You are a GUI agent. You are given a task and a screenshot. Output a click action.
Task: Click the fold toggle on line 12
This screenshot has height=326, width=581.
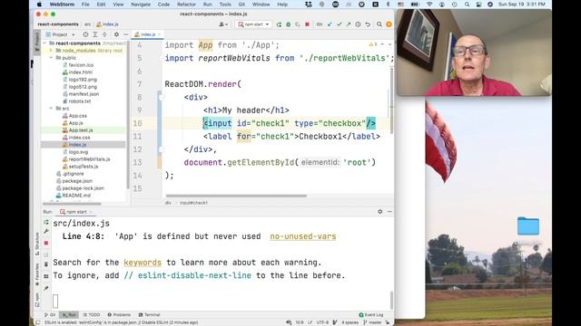click(161, 149)
